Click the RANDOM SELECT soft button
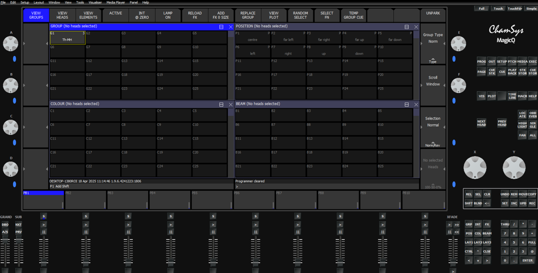Screen dimensions: 538x273 pos(300,15)
